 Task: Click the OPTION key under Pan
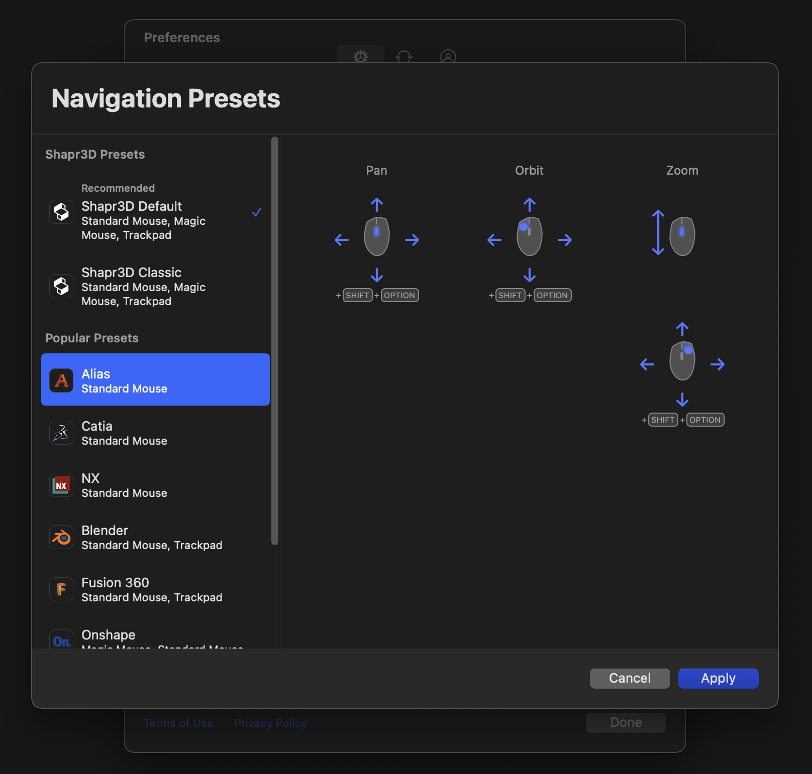pos(400,295)
